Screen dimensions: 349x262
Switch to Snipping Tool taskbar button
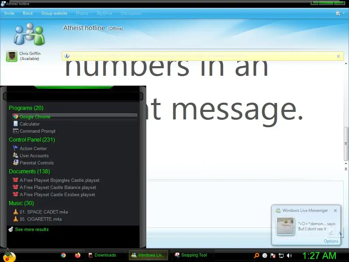click(x=193, y=255)
